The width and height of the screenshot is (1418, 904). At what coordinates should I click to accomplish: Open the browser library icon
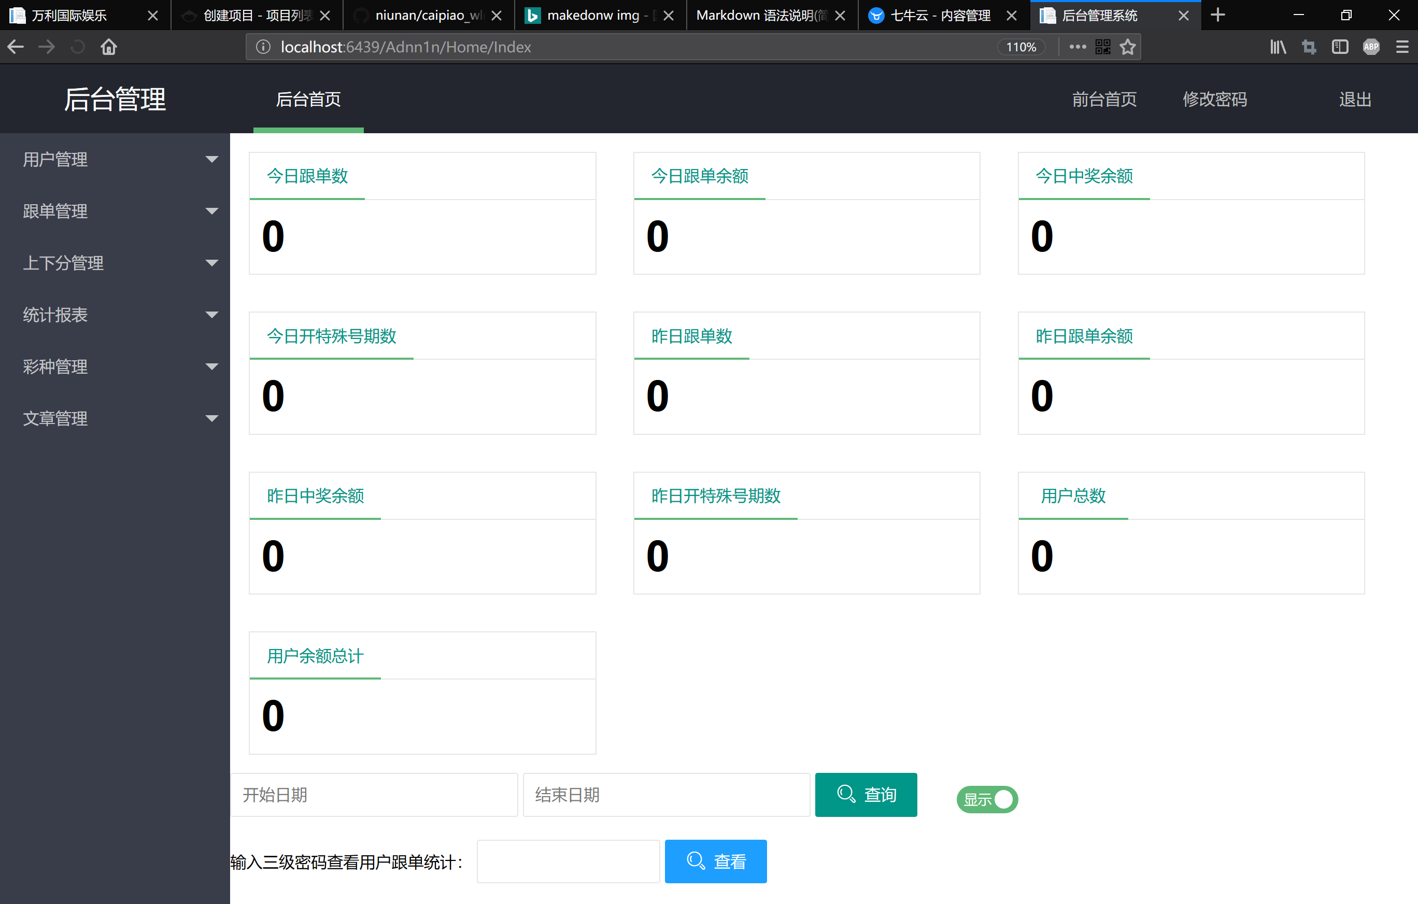1277,47
